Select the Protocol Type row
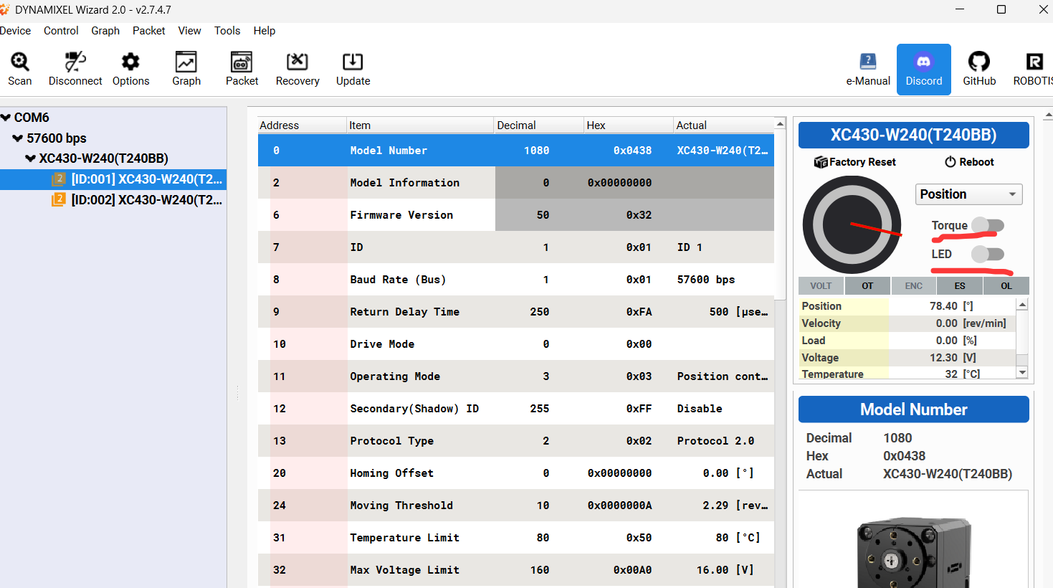This screenshot has height=588, width=1053. point(516,441)
